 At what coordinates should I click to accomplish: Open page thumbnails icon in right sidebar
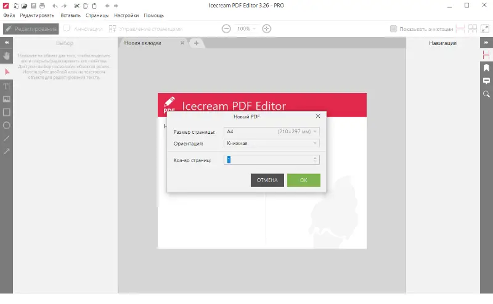coord(486,54)
